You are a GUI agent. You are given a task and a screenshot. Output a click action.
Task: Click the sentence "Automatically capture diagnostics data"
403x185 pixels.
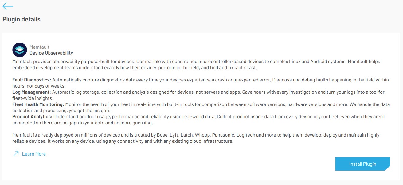(x=102, y=80)
